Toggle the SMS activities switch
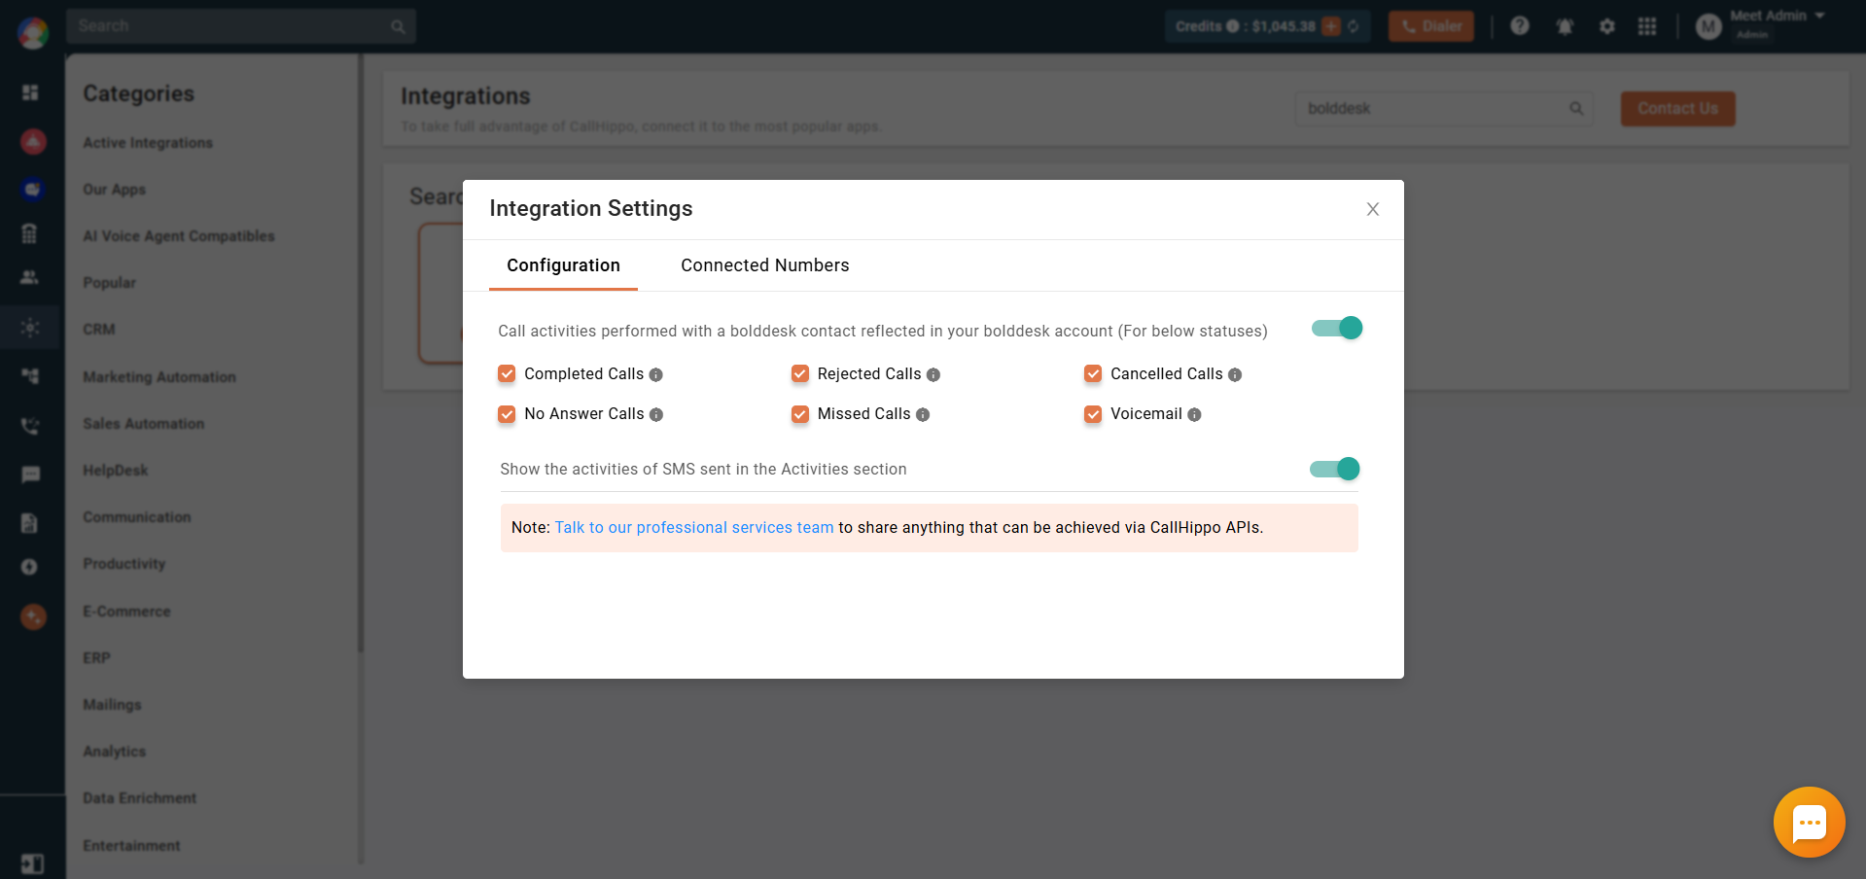 1334,469
